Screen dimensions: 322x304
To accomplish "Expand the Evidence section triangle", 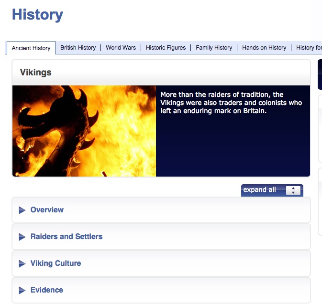I will click(x=22, y=290).
